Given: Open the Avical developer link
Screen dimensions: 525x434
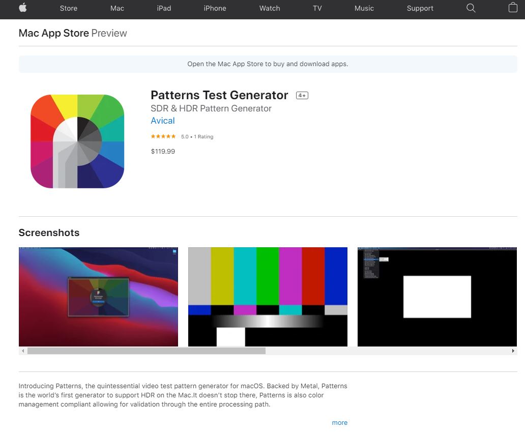Looking at the screenshot, I should coord(163,121).
